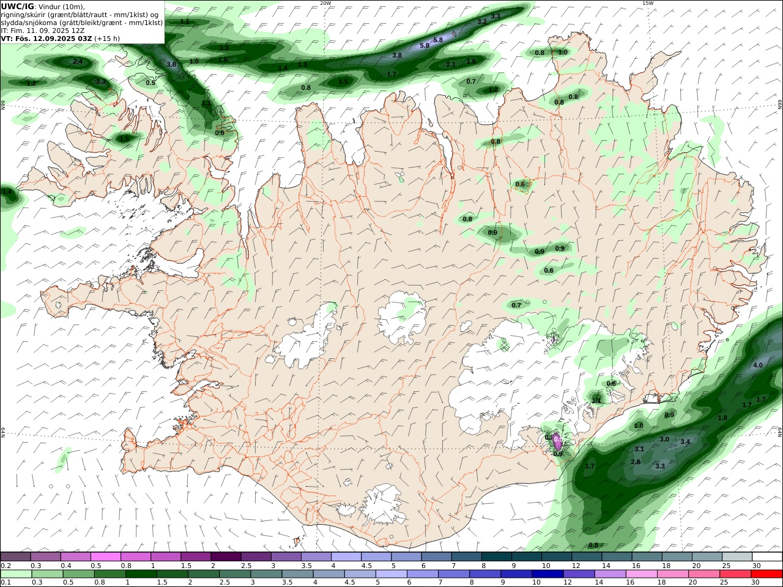This screenshot has width=783, height=587.
Task: Select dark blue swatch between 10 and 12 lower scale
Action: (x=547, y=574)
